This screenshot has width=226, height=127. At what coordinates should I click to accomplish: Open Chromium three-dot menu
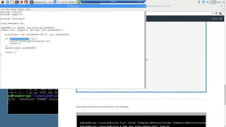(224, 13)
